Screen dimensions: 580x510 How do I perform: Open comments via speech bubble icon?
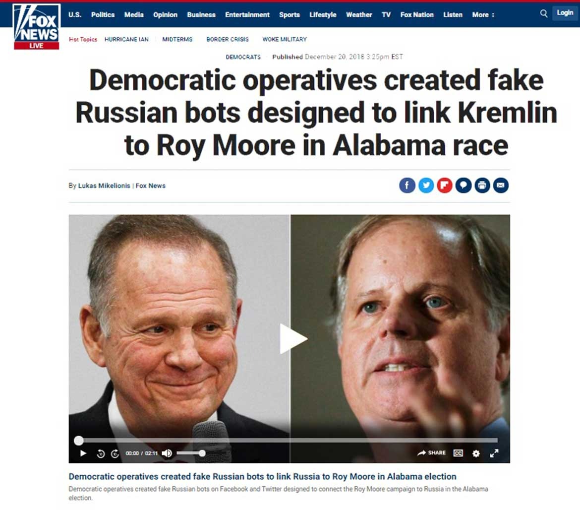[x=464, y=186]
